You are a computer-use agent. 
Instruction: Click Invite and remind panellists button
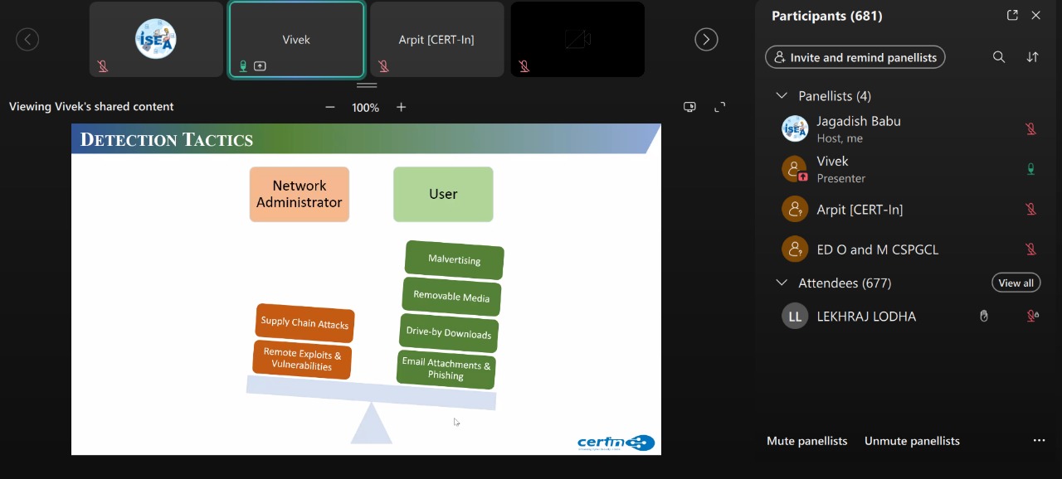(x=855, y=57)
